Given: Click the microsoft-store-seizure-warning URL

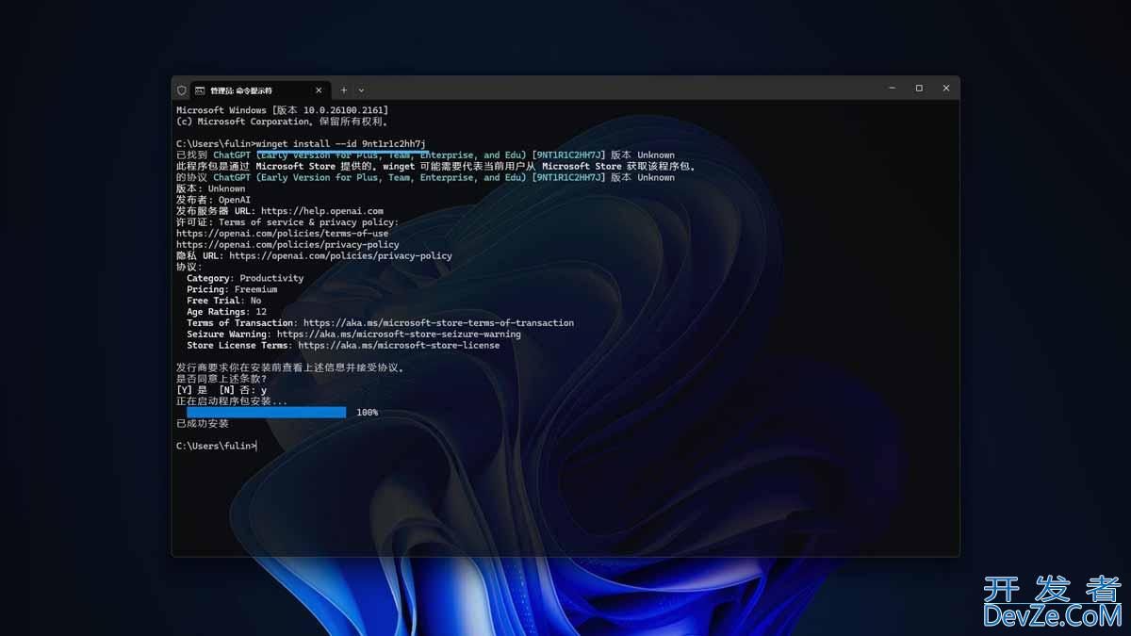Looking at the screenshot, I should [399, 334].
